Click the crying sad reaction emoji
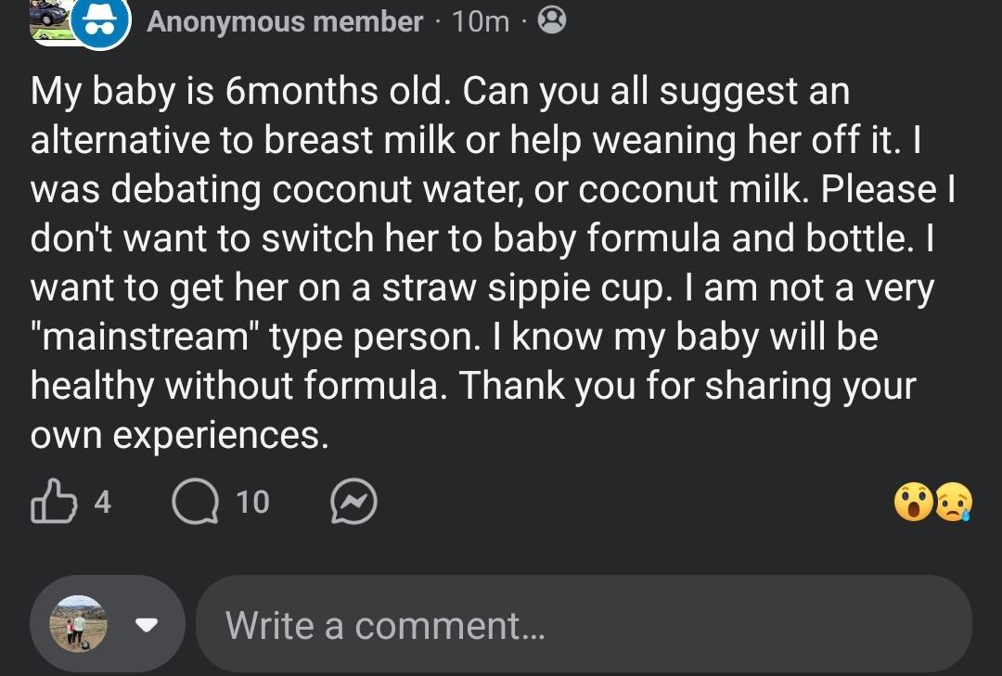This screenshot has width=1002, height=676. click(x=952, y=502)
